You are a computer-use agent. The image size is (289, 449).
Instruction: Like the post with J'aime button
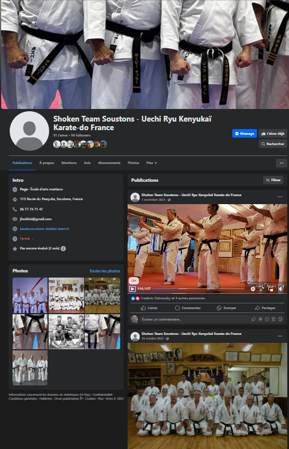click(149, 308)
